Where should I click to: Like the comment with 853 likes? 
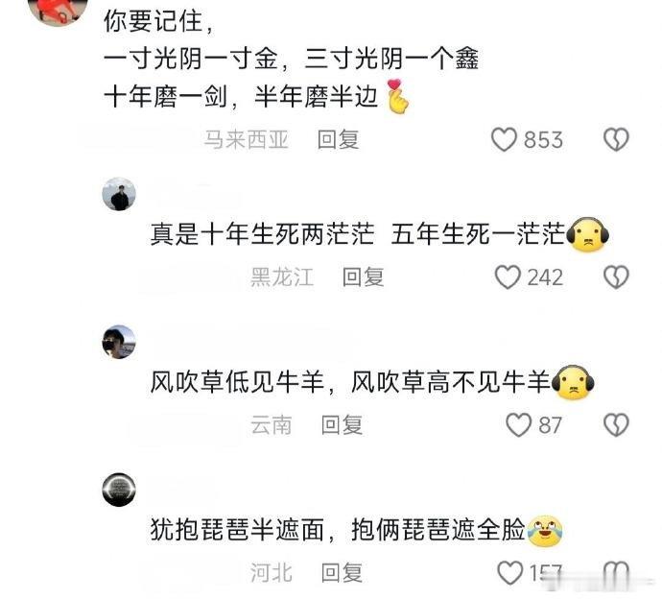(x=504, y=140)
